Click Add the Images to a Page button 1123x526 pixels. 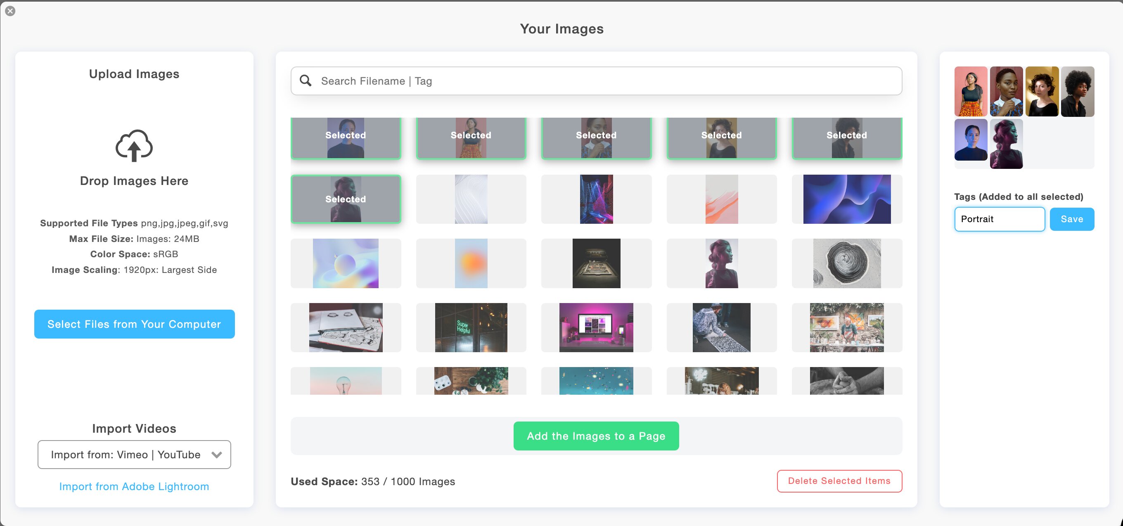click(596, 435)
